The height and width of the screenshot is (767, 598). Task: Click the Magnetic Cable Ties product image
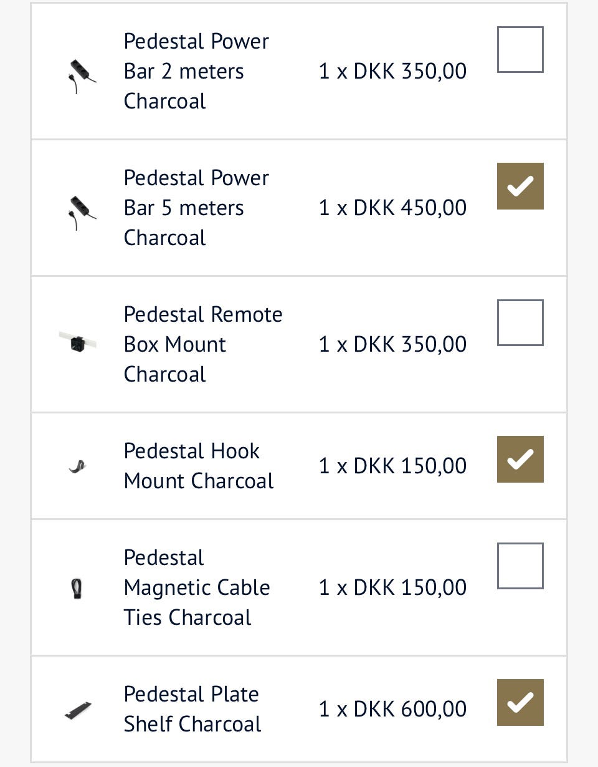coord(77,587)
